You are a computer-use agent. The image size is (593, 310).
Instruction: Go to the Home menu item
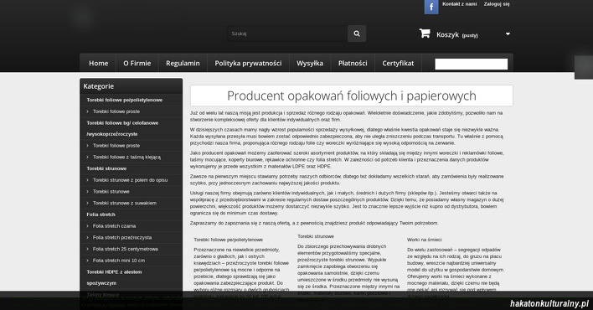coord(99,63)
